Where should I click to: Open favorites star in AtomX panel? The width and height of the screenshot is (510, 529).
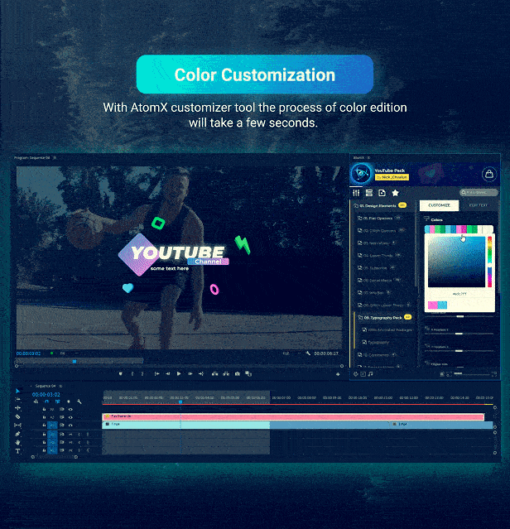click(395, 193)
